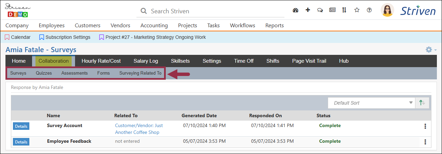442x154 pixels.
Task: Open the Company menu
Action: [17, 26]
